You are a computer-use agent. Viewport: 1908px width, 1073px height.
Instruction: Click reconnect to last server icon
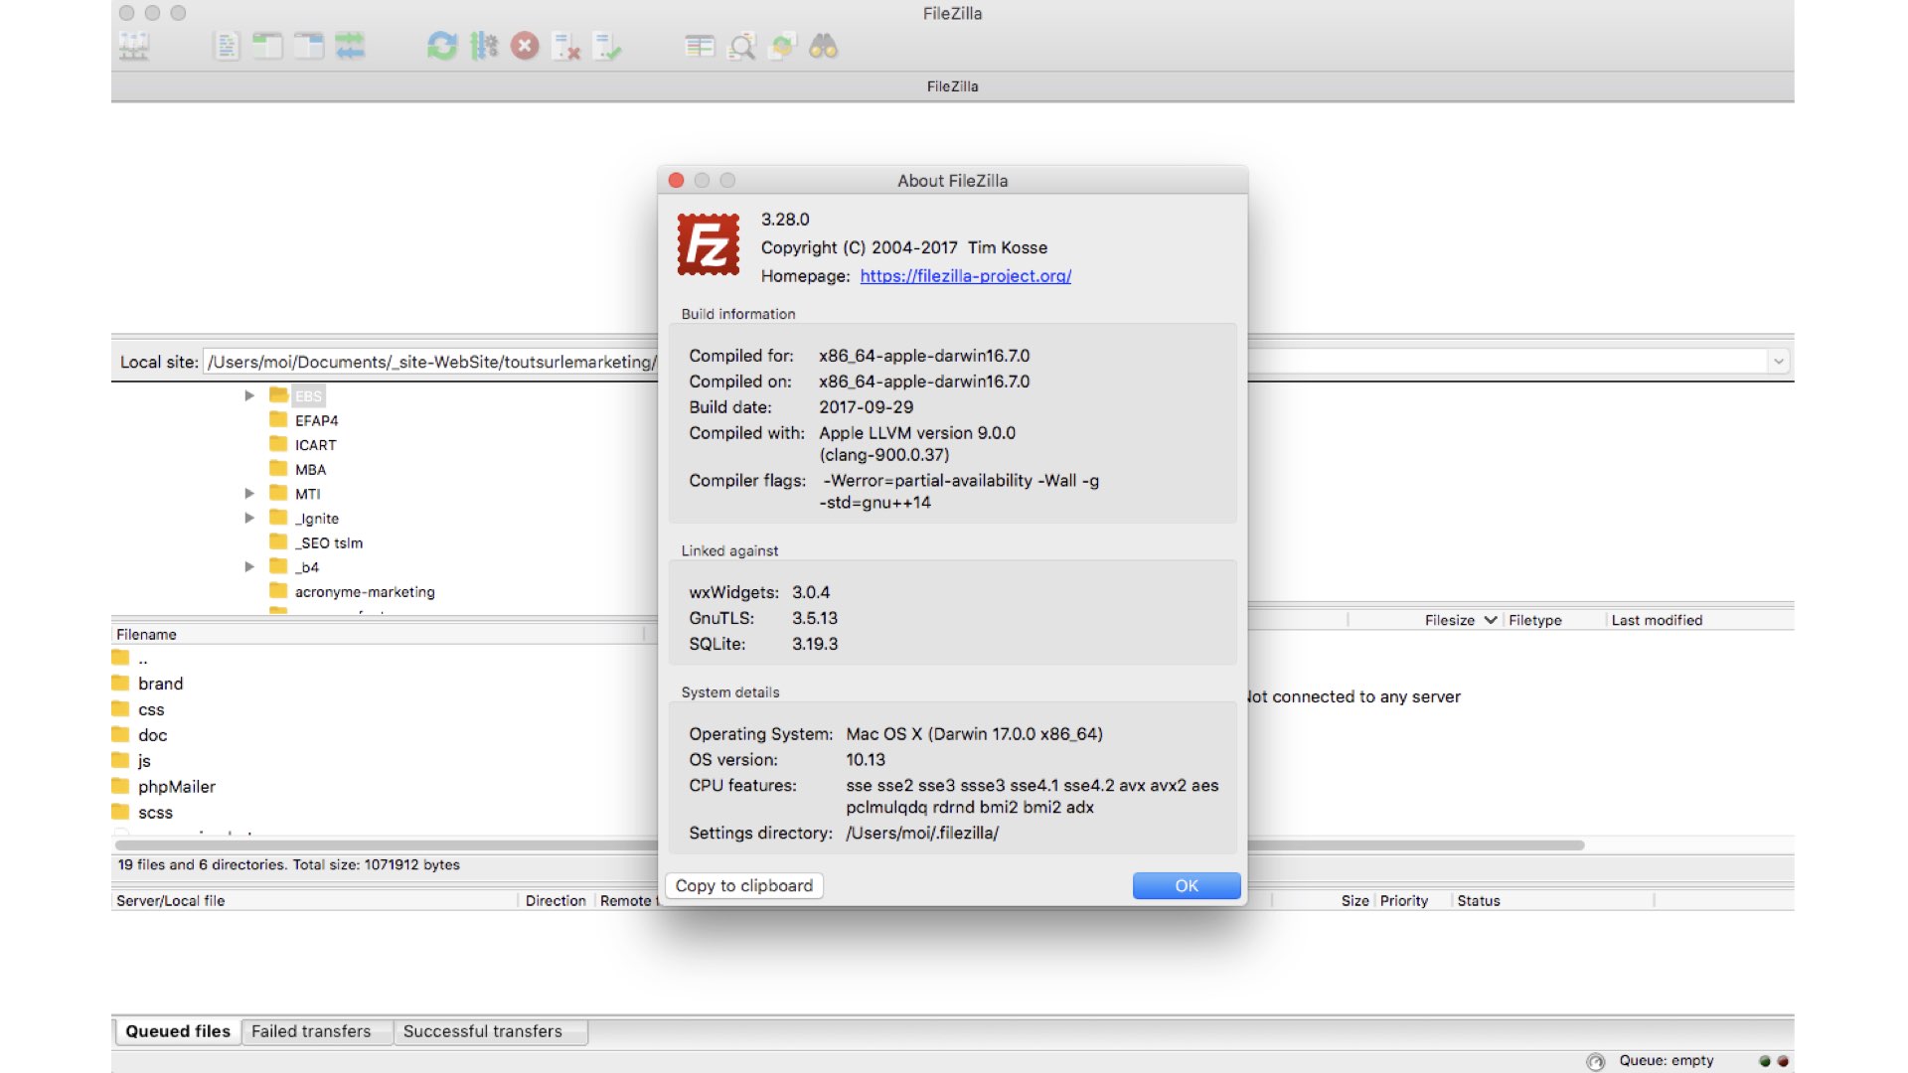606,46
